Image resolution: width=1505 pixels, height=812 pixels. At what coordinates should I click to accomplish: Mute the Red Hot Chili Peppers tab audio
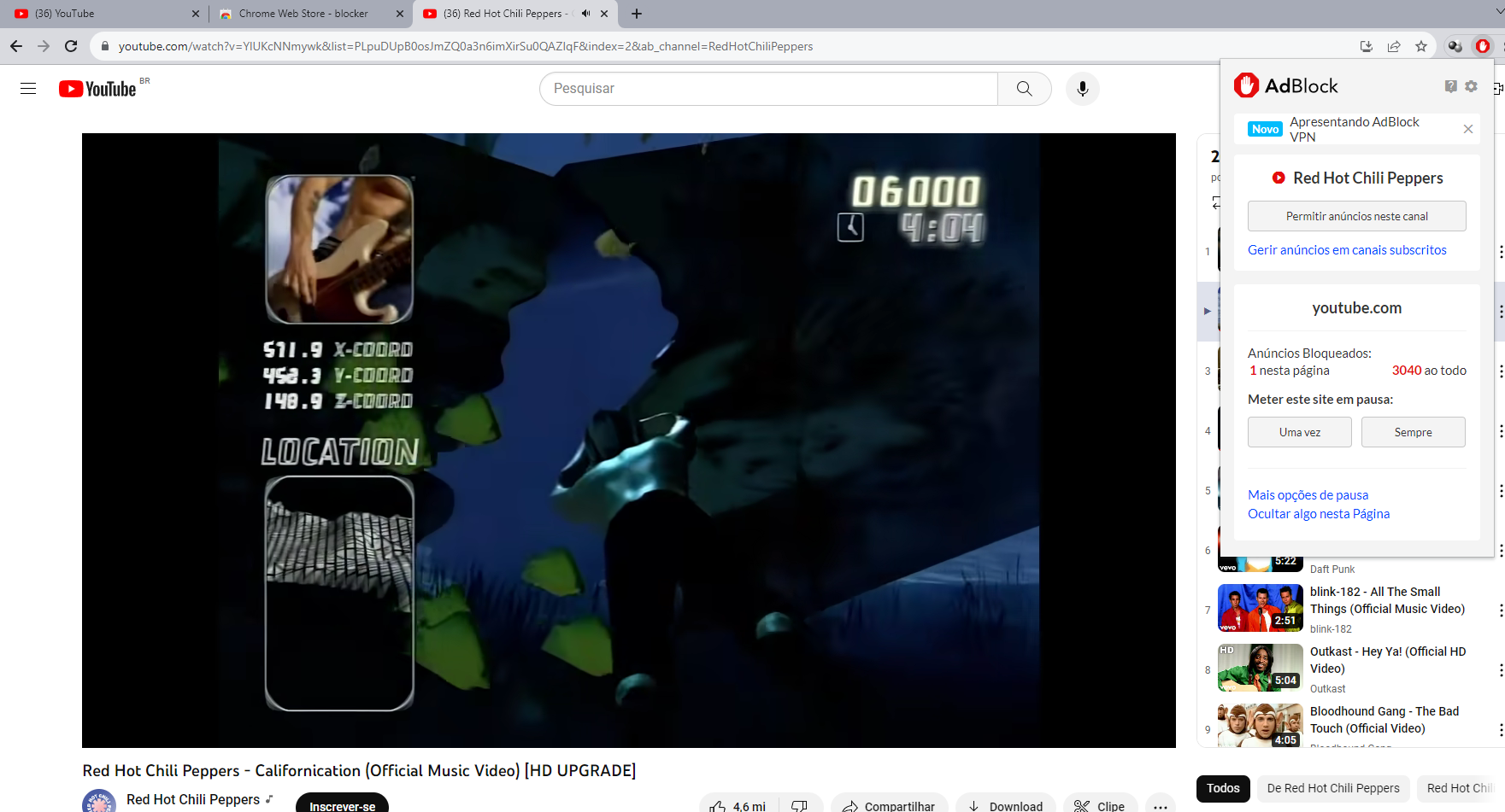point(585,14)
